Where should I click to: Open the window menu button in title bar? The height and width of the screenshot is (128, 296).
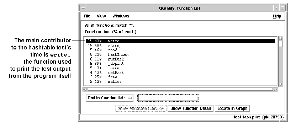[83, 8]
